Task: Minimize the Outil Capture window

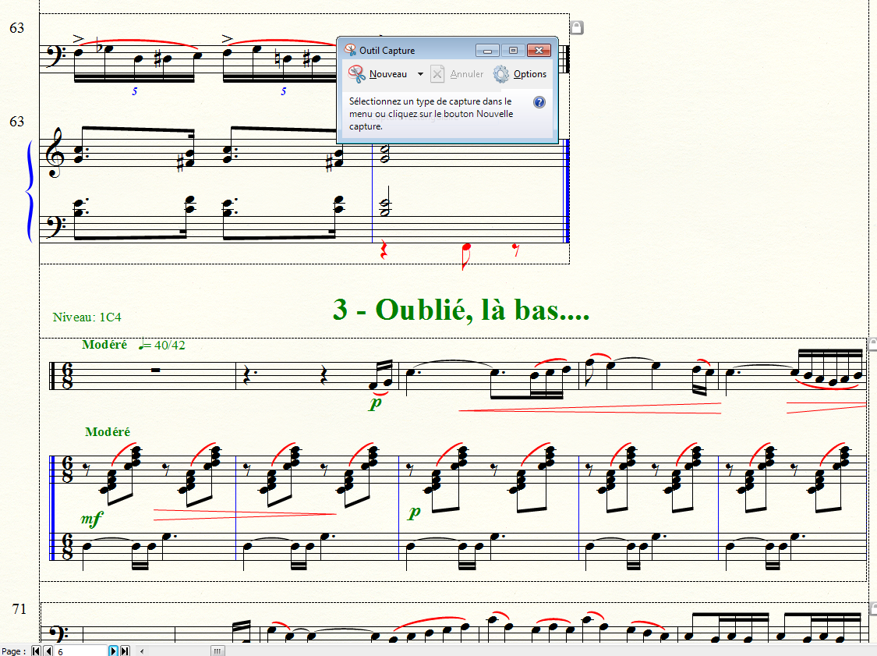Action: click(489, 51)
